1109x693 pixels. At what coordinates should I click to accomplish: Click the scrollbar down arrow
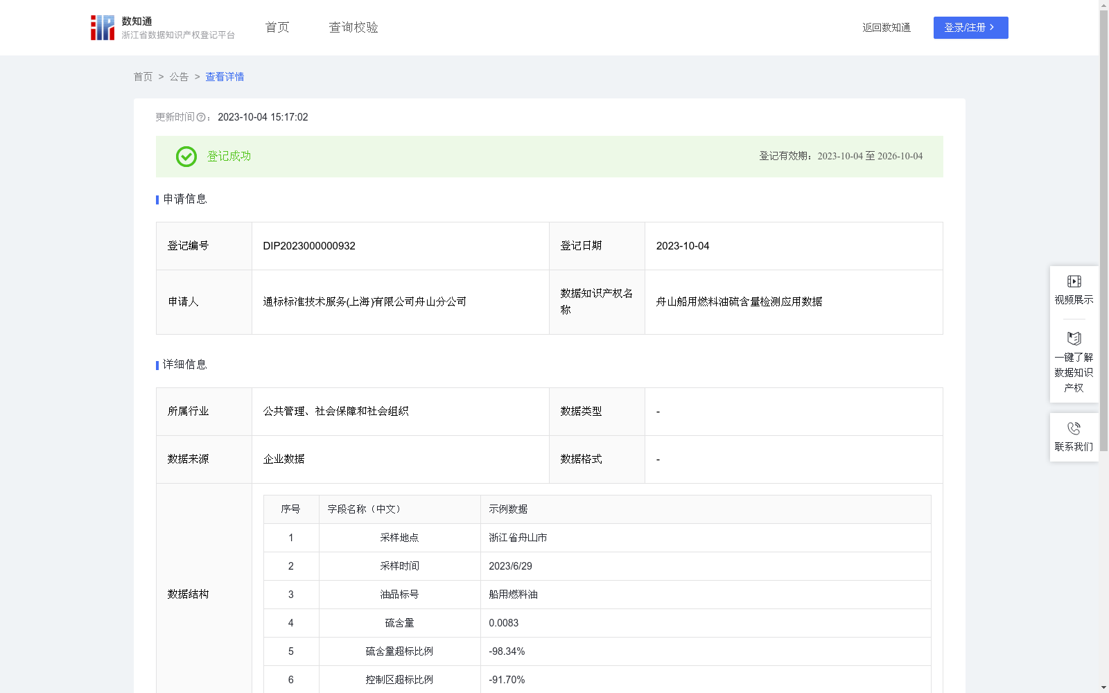point(1103,687)
